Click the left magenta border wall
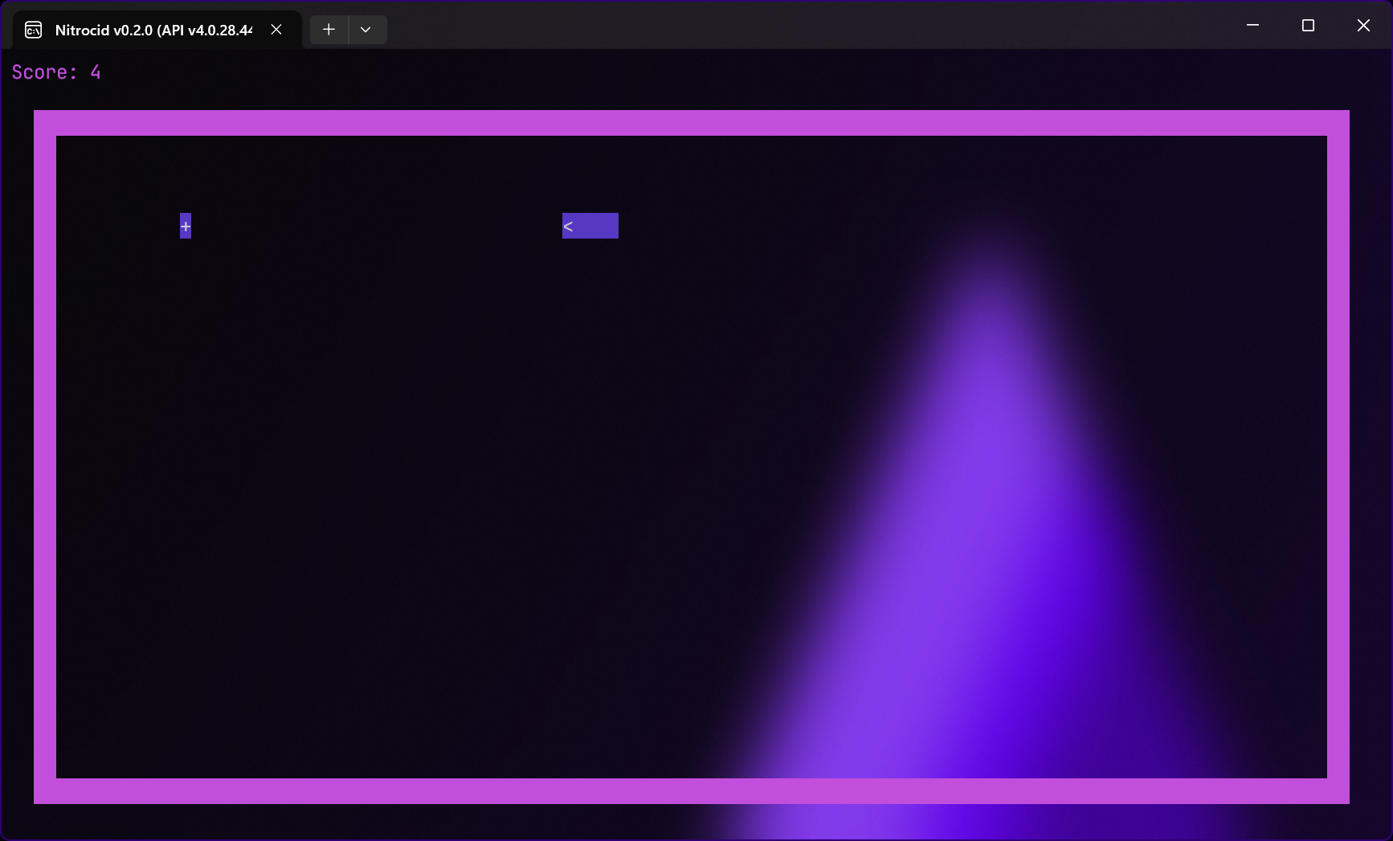The image size is (1393, 841). pyautogui.click(x=45, y=458)
